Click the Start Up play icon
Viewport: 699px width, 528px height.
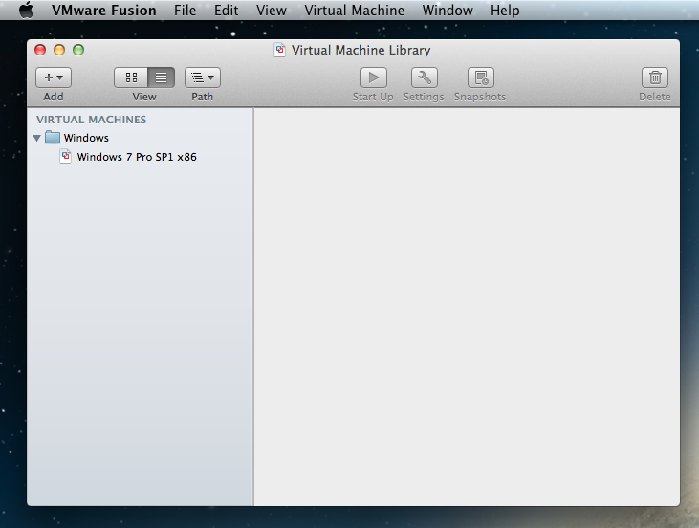[373, 77]
